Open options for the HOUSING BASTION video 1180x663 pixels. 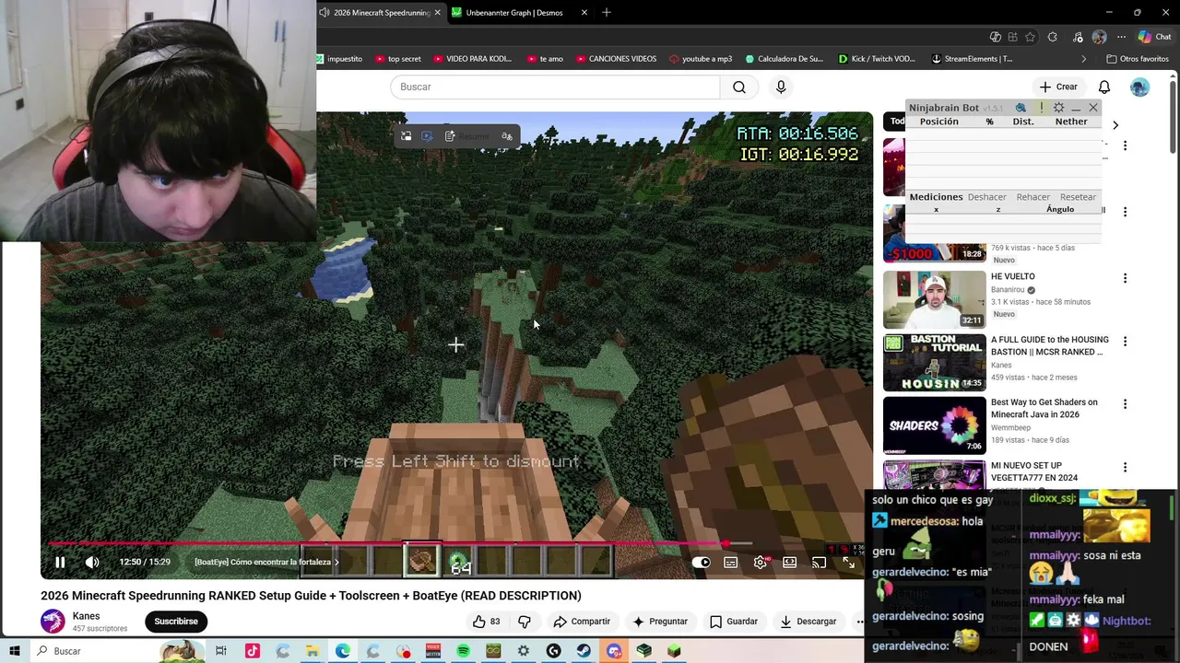click(x=1125, y=342)
